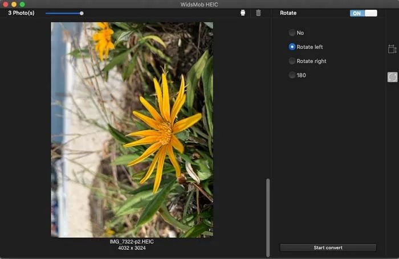Click the IMG_7322-p2.HEIC file name
The height and width of the screenshot is (259, 399).
pos(132,241)
